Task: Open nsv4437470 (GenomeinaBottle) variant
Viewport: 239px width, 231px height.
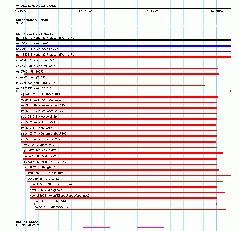Action: [x=119, y=136]
